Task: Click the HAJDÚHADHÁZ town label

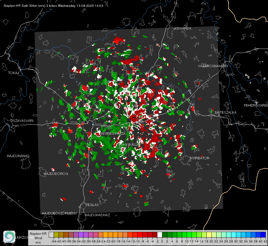Action: pyautogui.click(x=97, y=215)
